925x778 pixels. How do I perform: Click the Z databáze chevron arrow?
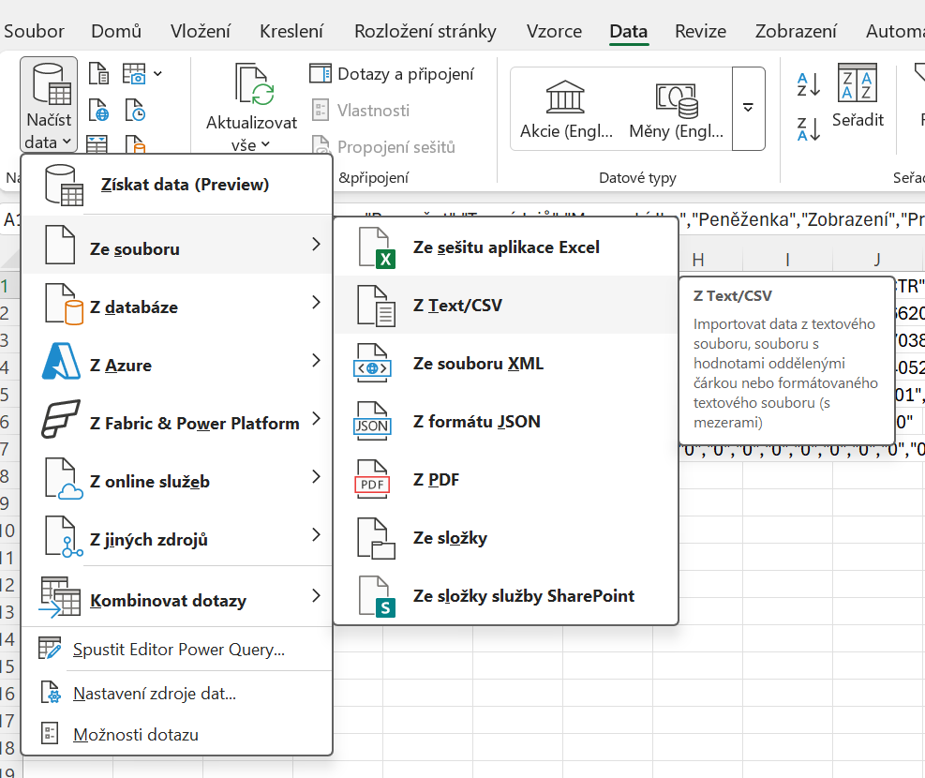(x=316, y=302)
